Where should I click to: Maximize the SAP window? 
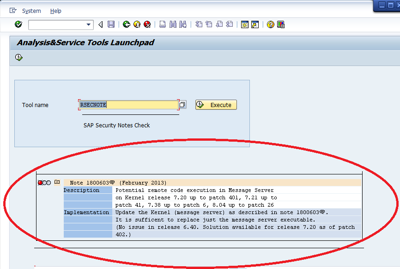pyautogui.click(x=391, y=5)
